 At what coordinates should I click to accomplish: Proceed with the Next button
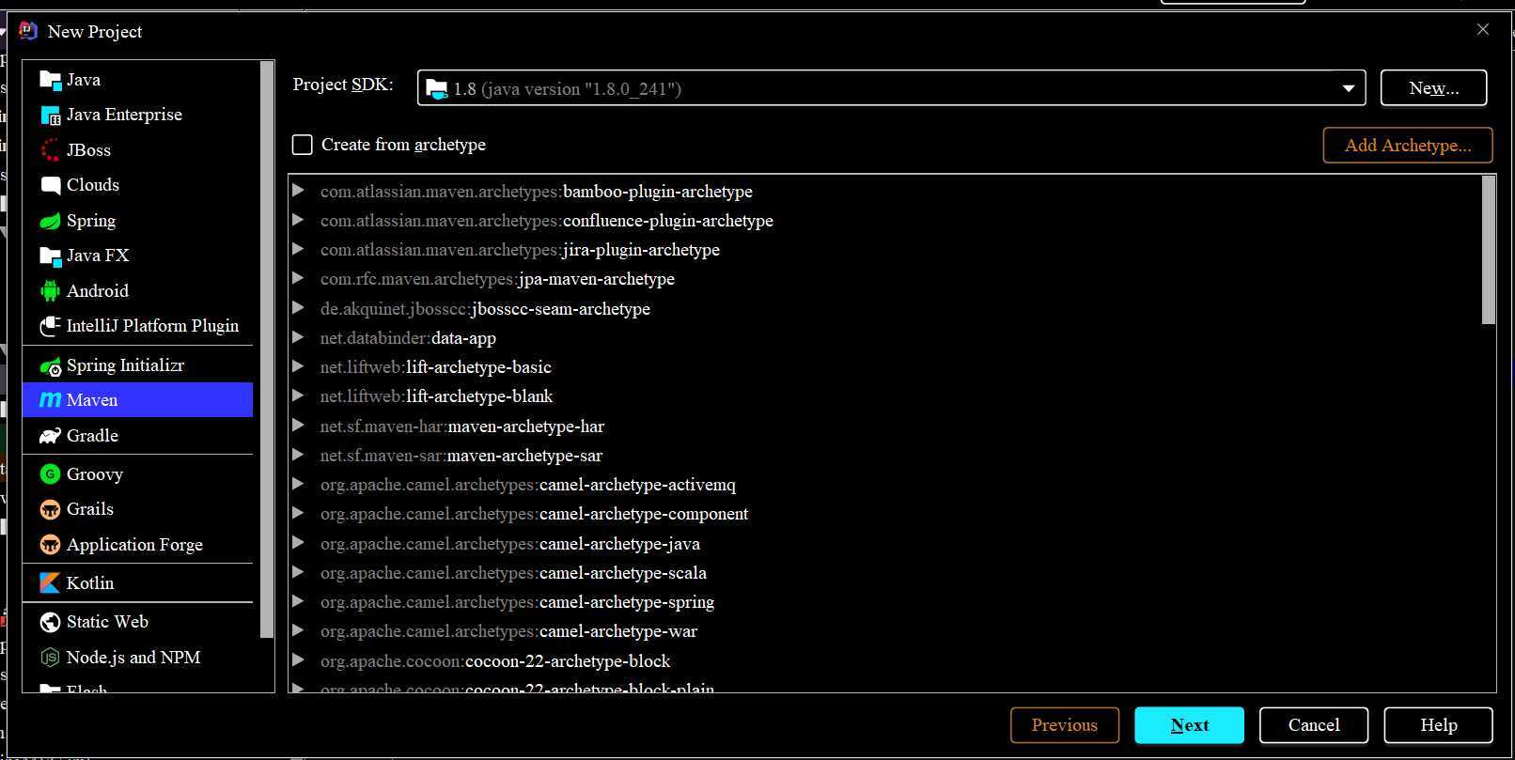pyautogui.click(x=1189, y=725)
